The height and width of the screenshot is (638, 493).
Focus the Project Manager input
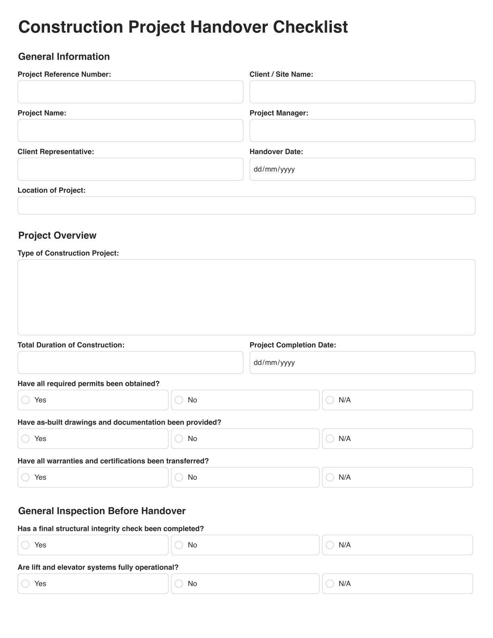[362, 130]
